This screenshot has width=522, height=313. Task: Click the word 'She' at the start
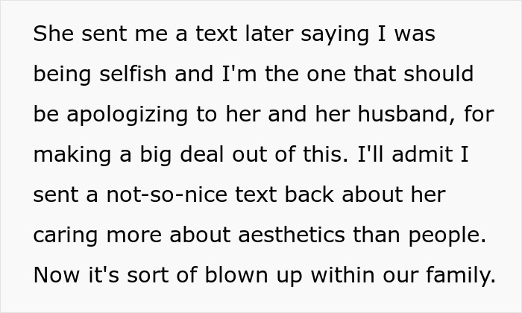(53, 34)
